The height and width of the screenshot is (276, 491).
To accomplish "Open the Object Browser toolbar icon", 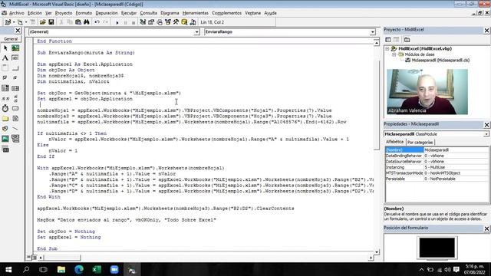I will [x=168, y=22].
